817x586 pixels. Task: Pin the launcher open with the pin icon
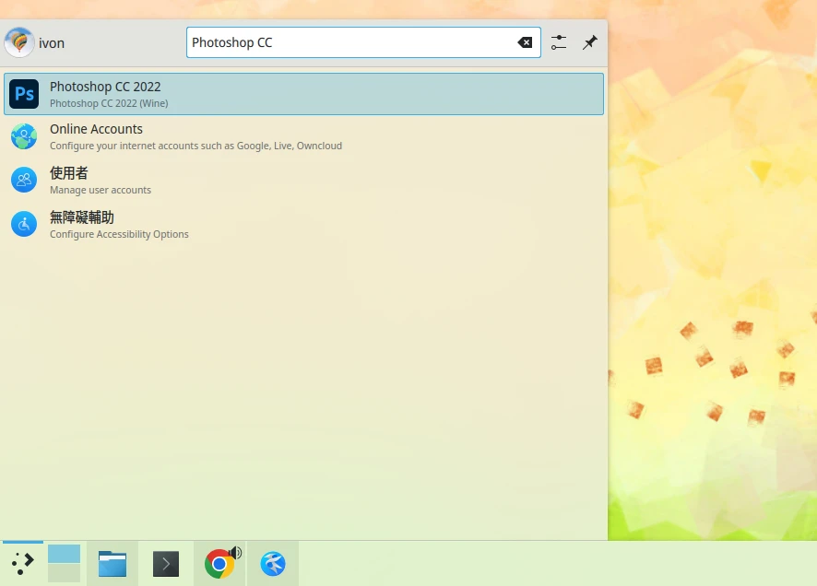(x=590, y=42)
